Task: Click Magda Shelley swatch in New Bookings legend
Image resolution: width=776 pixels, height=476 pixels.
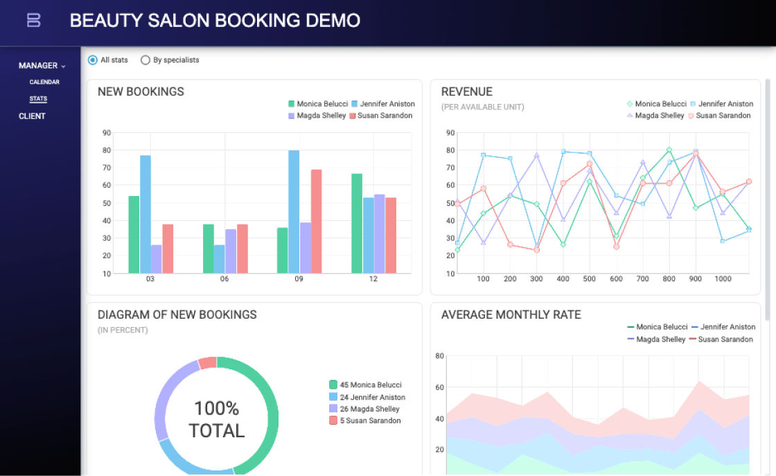Action: coord(292,116)
